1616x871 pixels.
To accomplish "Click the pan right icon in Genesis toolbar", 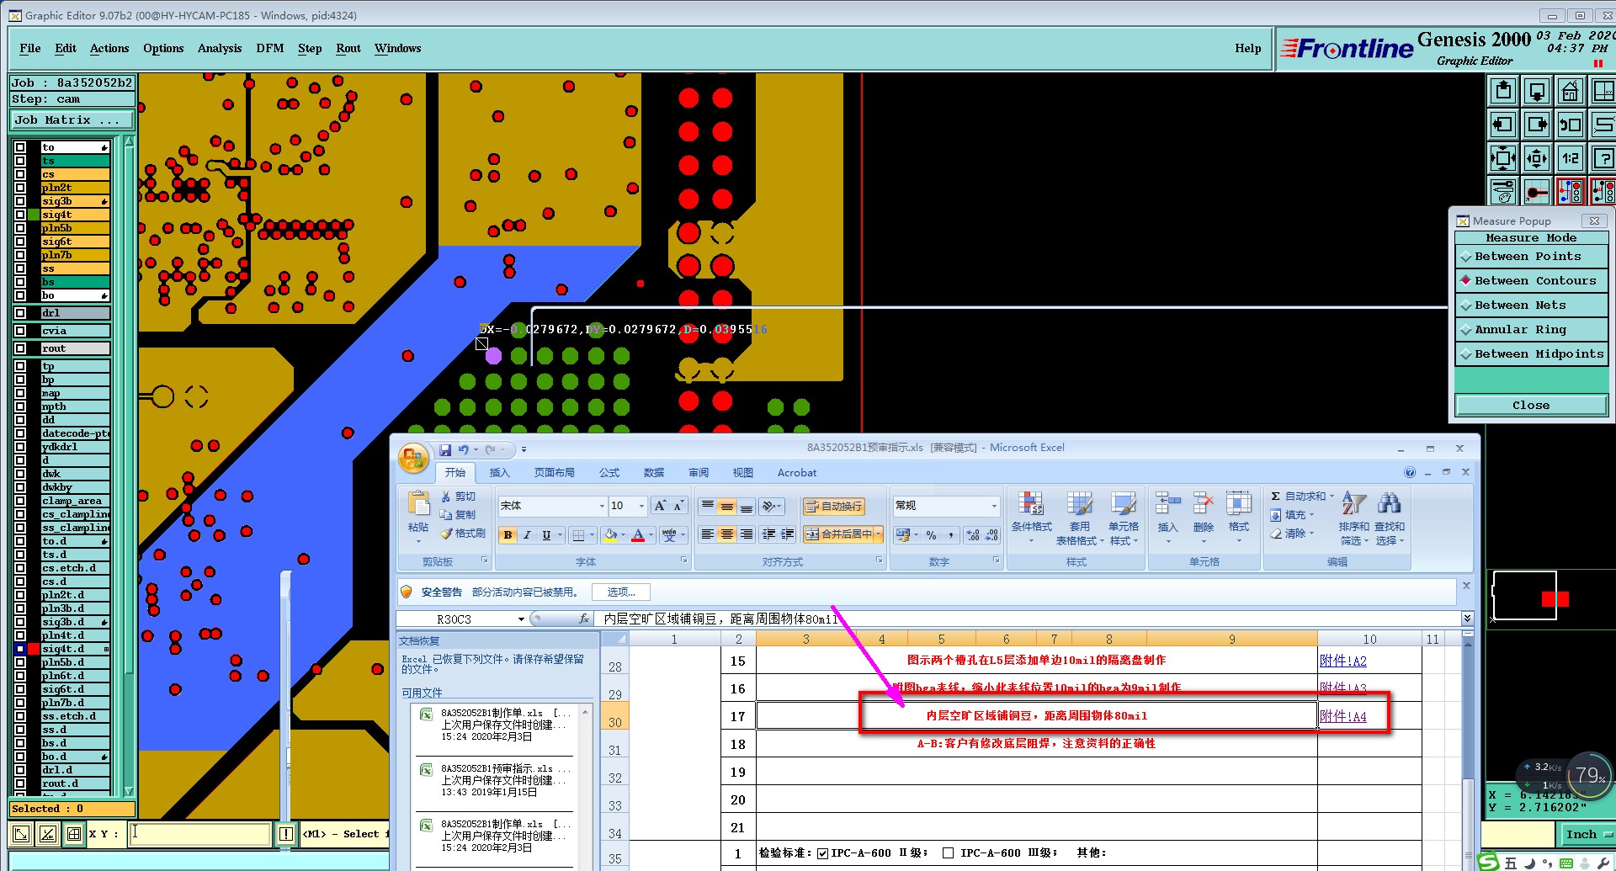I will pyautogui.click(x=1536, y=125).
